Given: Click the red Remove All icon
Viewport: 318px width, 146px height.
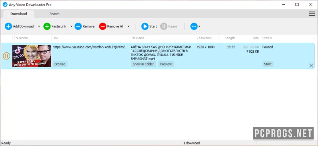Looking at the screenshot, I should click(103, 26).
